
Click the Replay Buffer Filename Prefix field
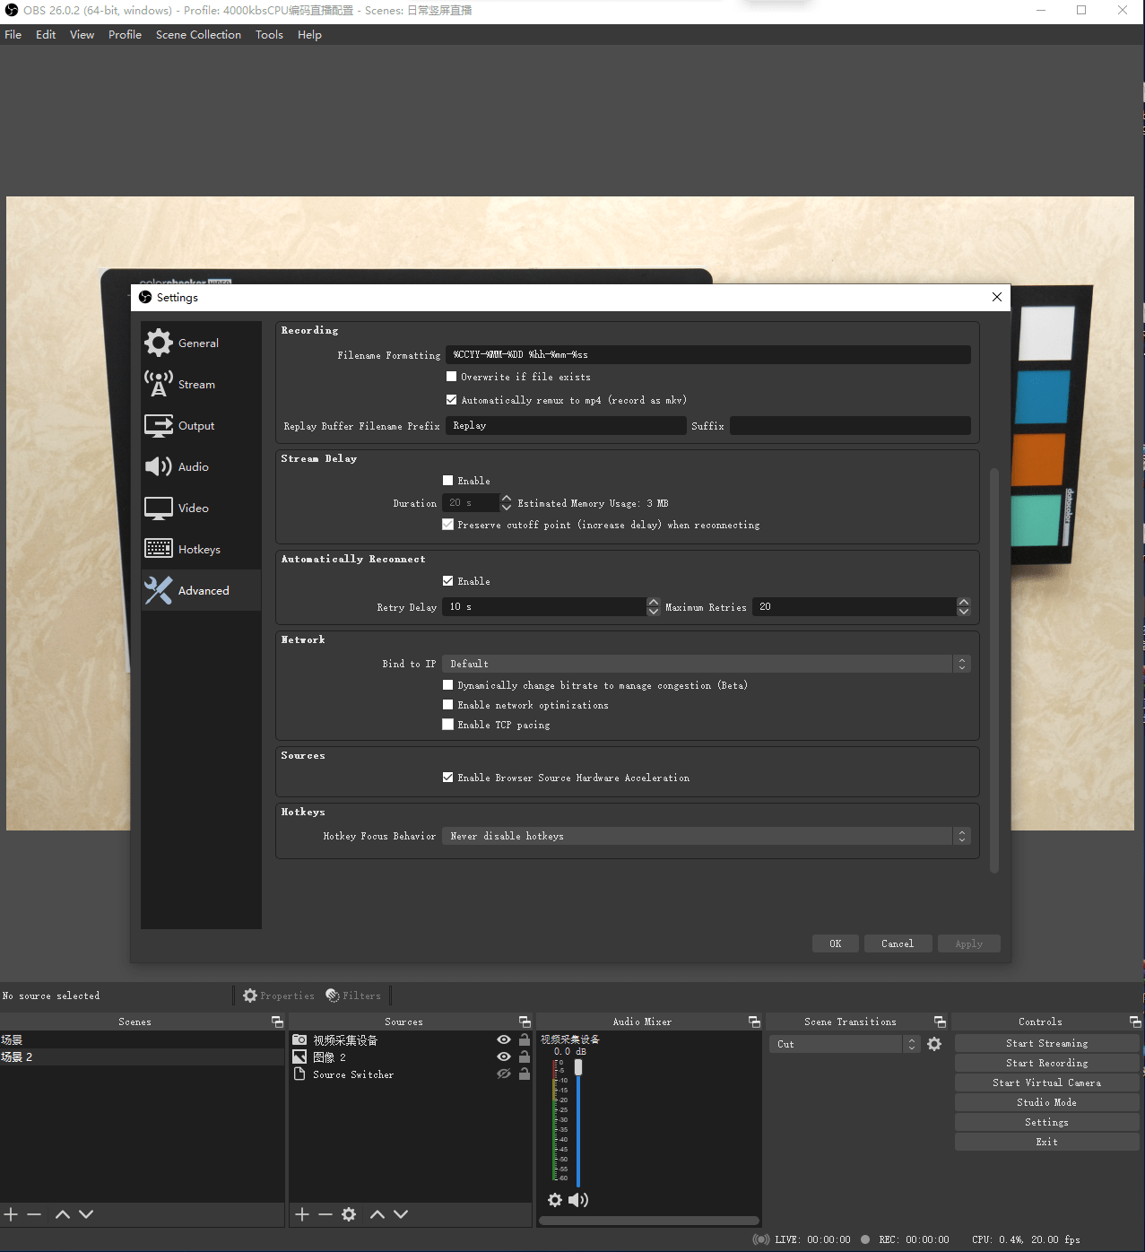[x=565, y=425]
